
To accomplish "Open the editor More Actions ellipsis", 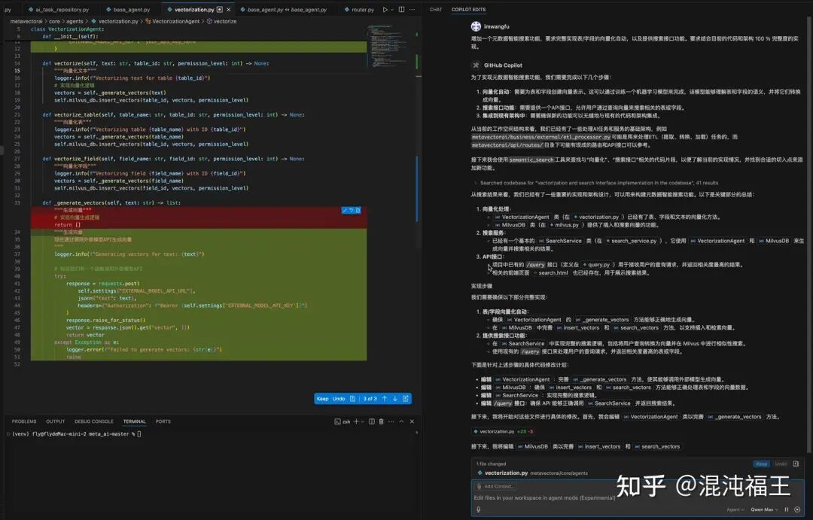I will [x=413, y=9].
